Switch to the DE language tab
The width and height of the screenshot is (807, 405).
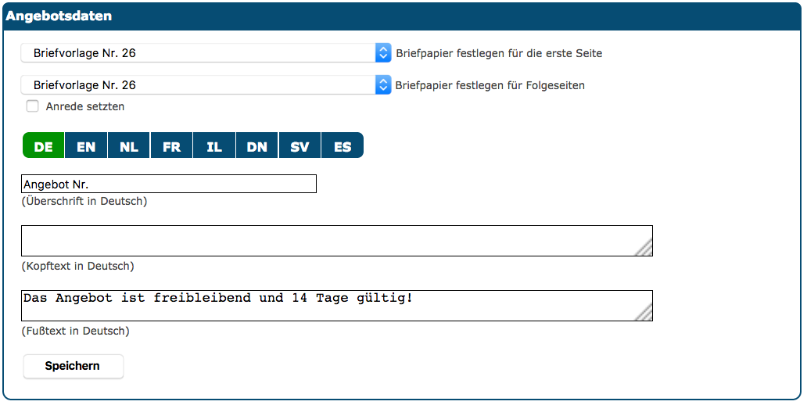pyautogui.click(x=44, y=146)
